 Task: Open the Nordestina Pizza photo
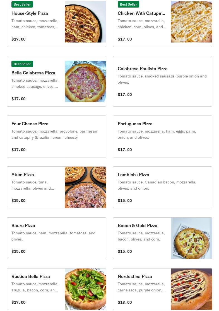pyautogui.click(x=191, y=289)
